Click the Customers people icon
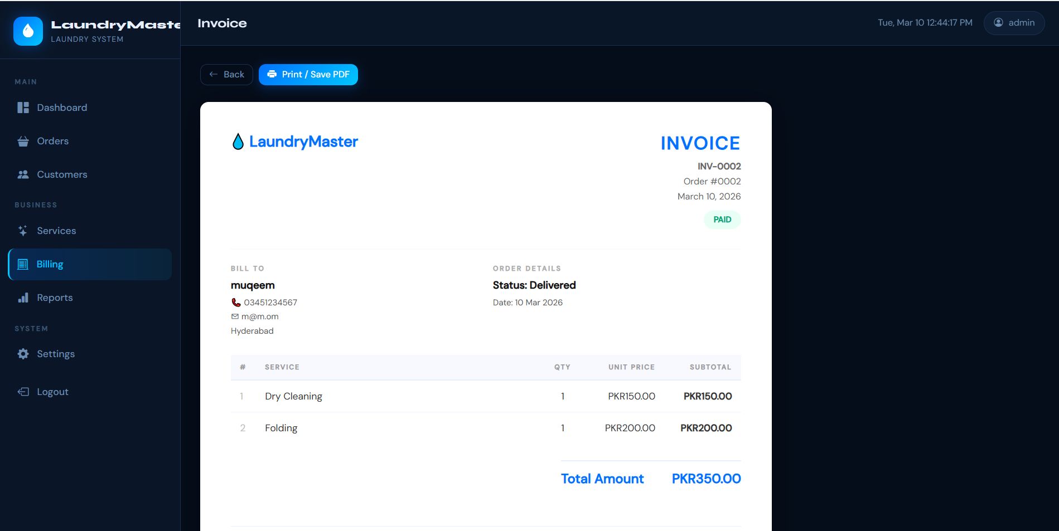Image resolution: width=1059 pixels, height=531 pixels. (23, 174)
